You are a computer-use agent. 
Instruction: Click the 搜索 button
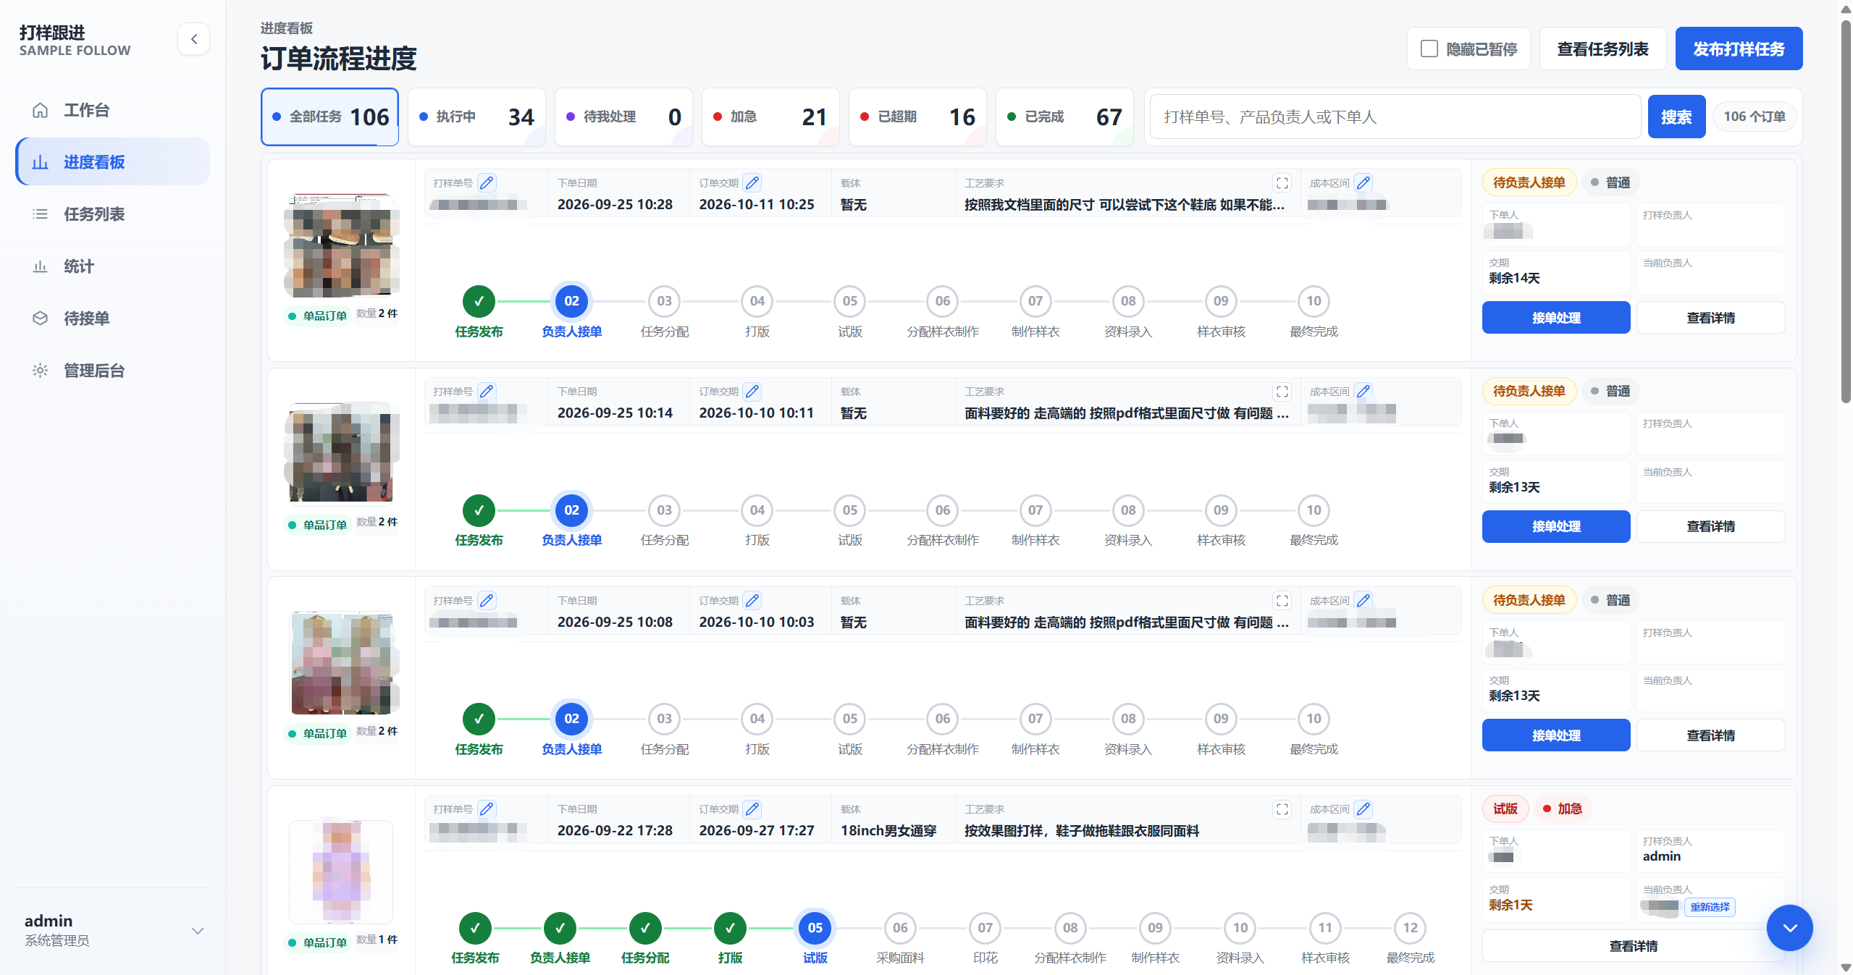point(1676,117)
